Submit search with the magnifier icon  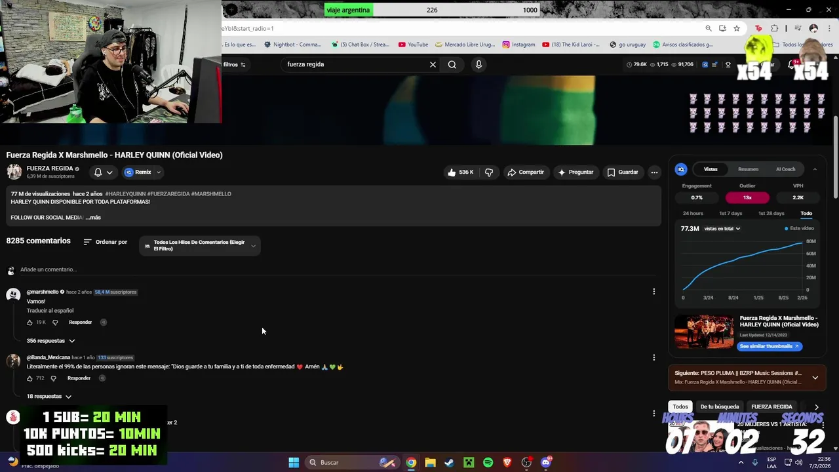tap(452, 64)
